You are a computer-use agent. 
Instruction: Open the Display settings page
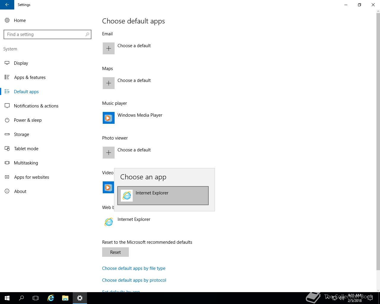click(x=21, y=63)
